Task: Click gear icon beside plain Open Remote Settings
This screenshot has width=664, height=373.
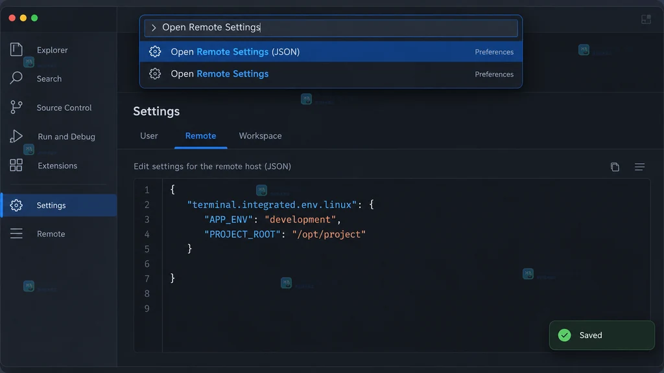Action: [x=155, y=74]
